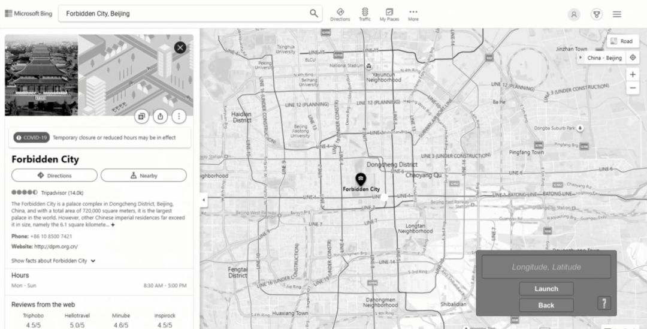Open the Forbidden City palace photo
647x329 pixels.
click(x=41, y=75)
